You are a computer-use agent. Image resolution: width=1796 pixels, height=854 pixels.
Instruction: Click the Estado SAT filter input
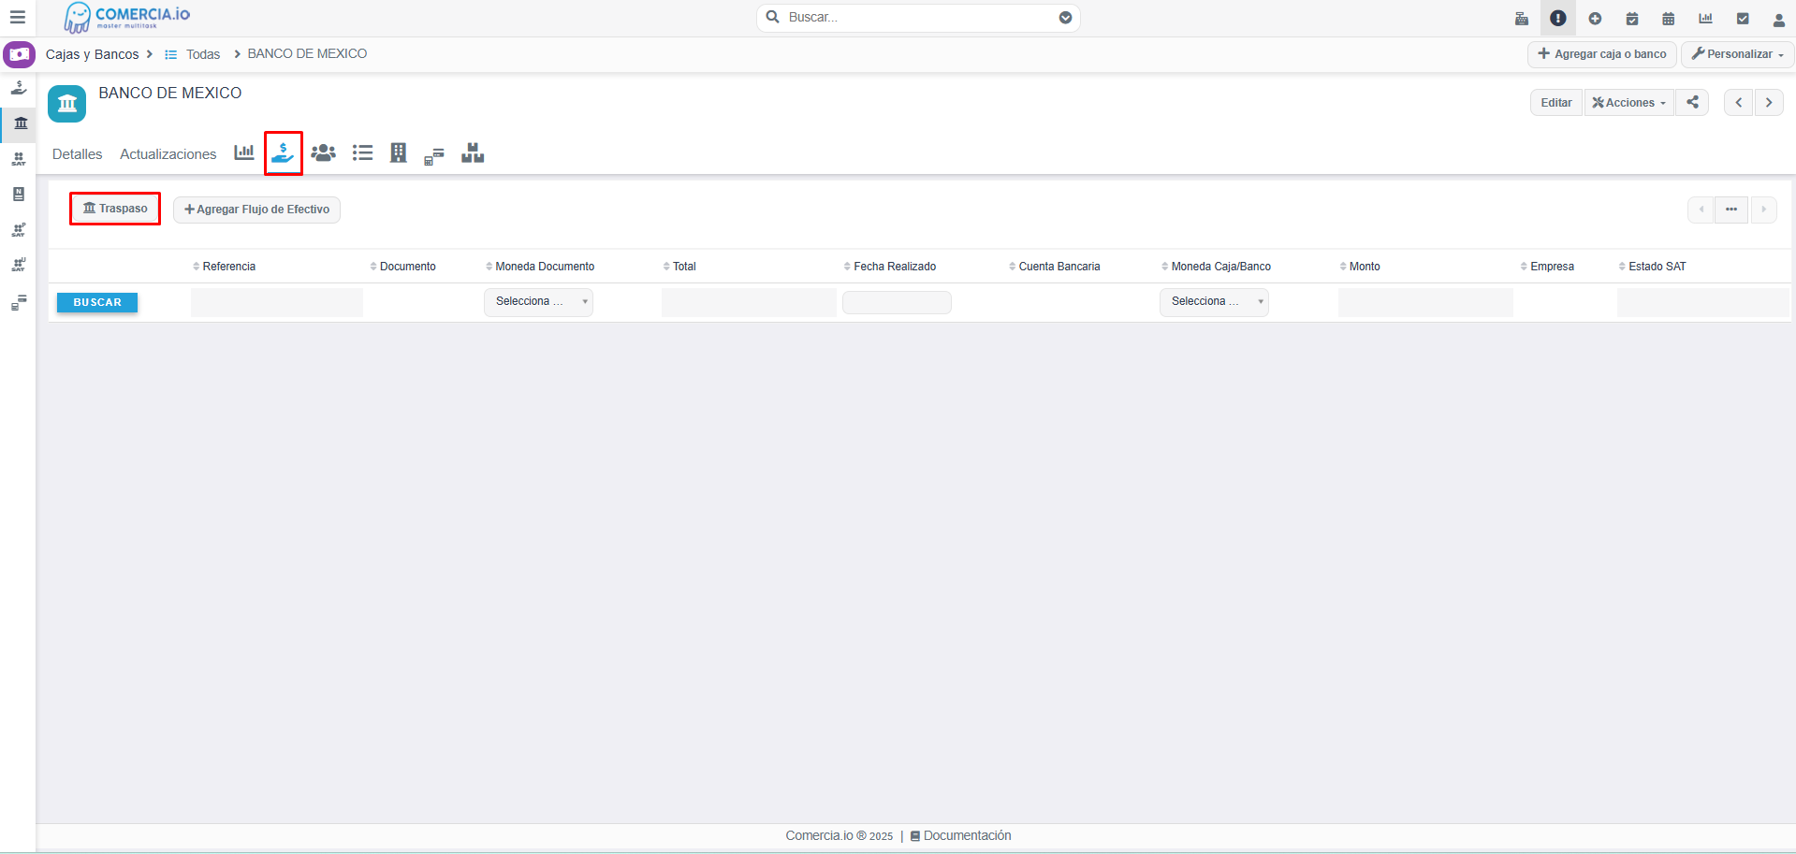point(1703,302)
